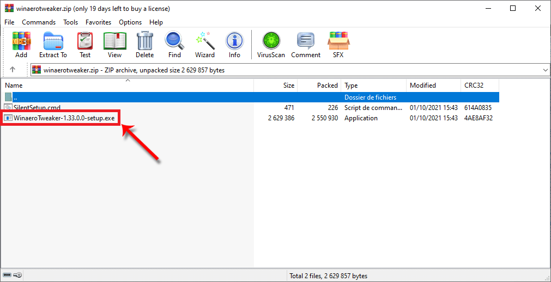Sort by the Modified column header

(433, 85)
